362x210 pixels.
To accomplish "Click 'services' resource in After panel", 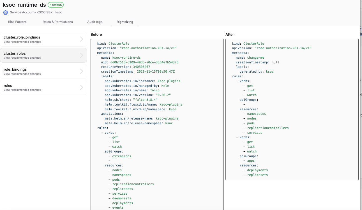I will click(255, 133).
